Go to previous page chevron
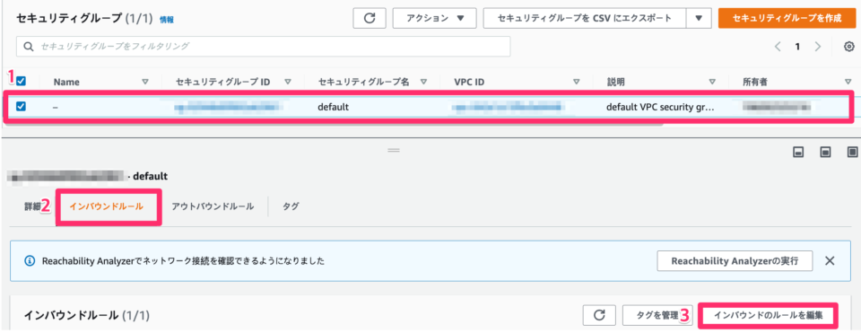Screen dimensions: 861x333 click(778, 47)
